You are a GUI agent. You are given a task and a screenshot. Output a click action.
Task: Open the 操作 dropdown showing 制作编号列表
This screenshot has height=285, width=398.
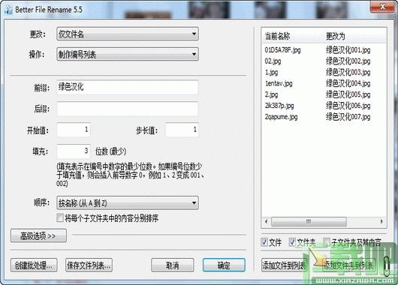click(x=128, y=54)
